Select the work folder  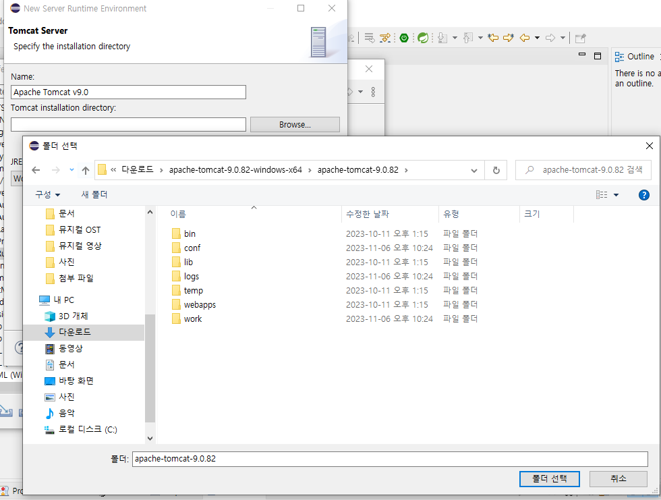193,318
